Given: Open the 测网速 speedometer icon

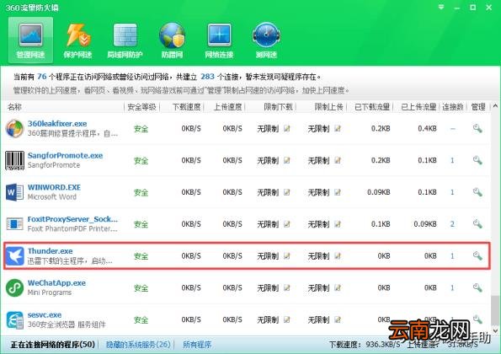Looking at the screenshot, I should click(x=266, y=35).
